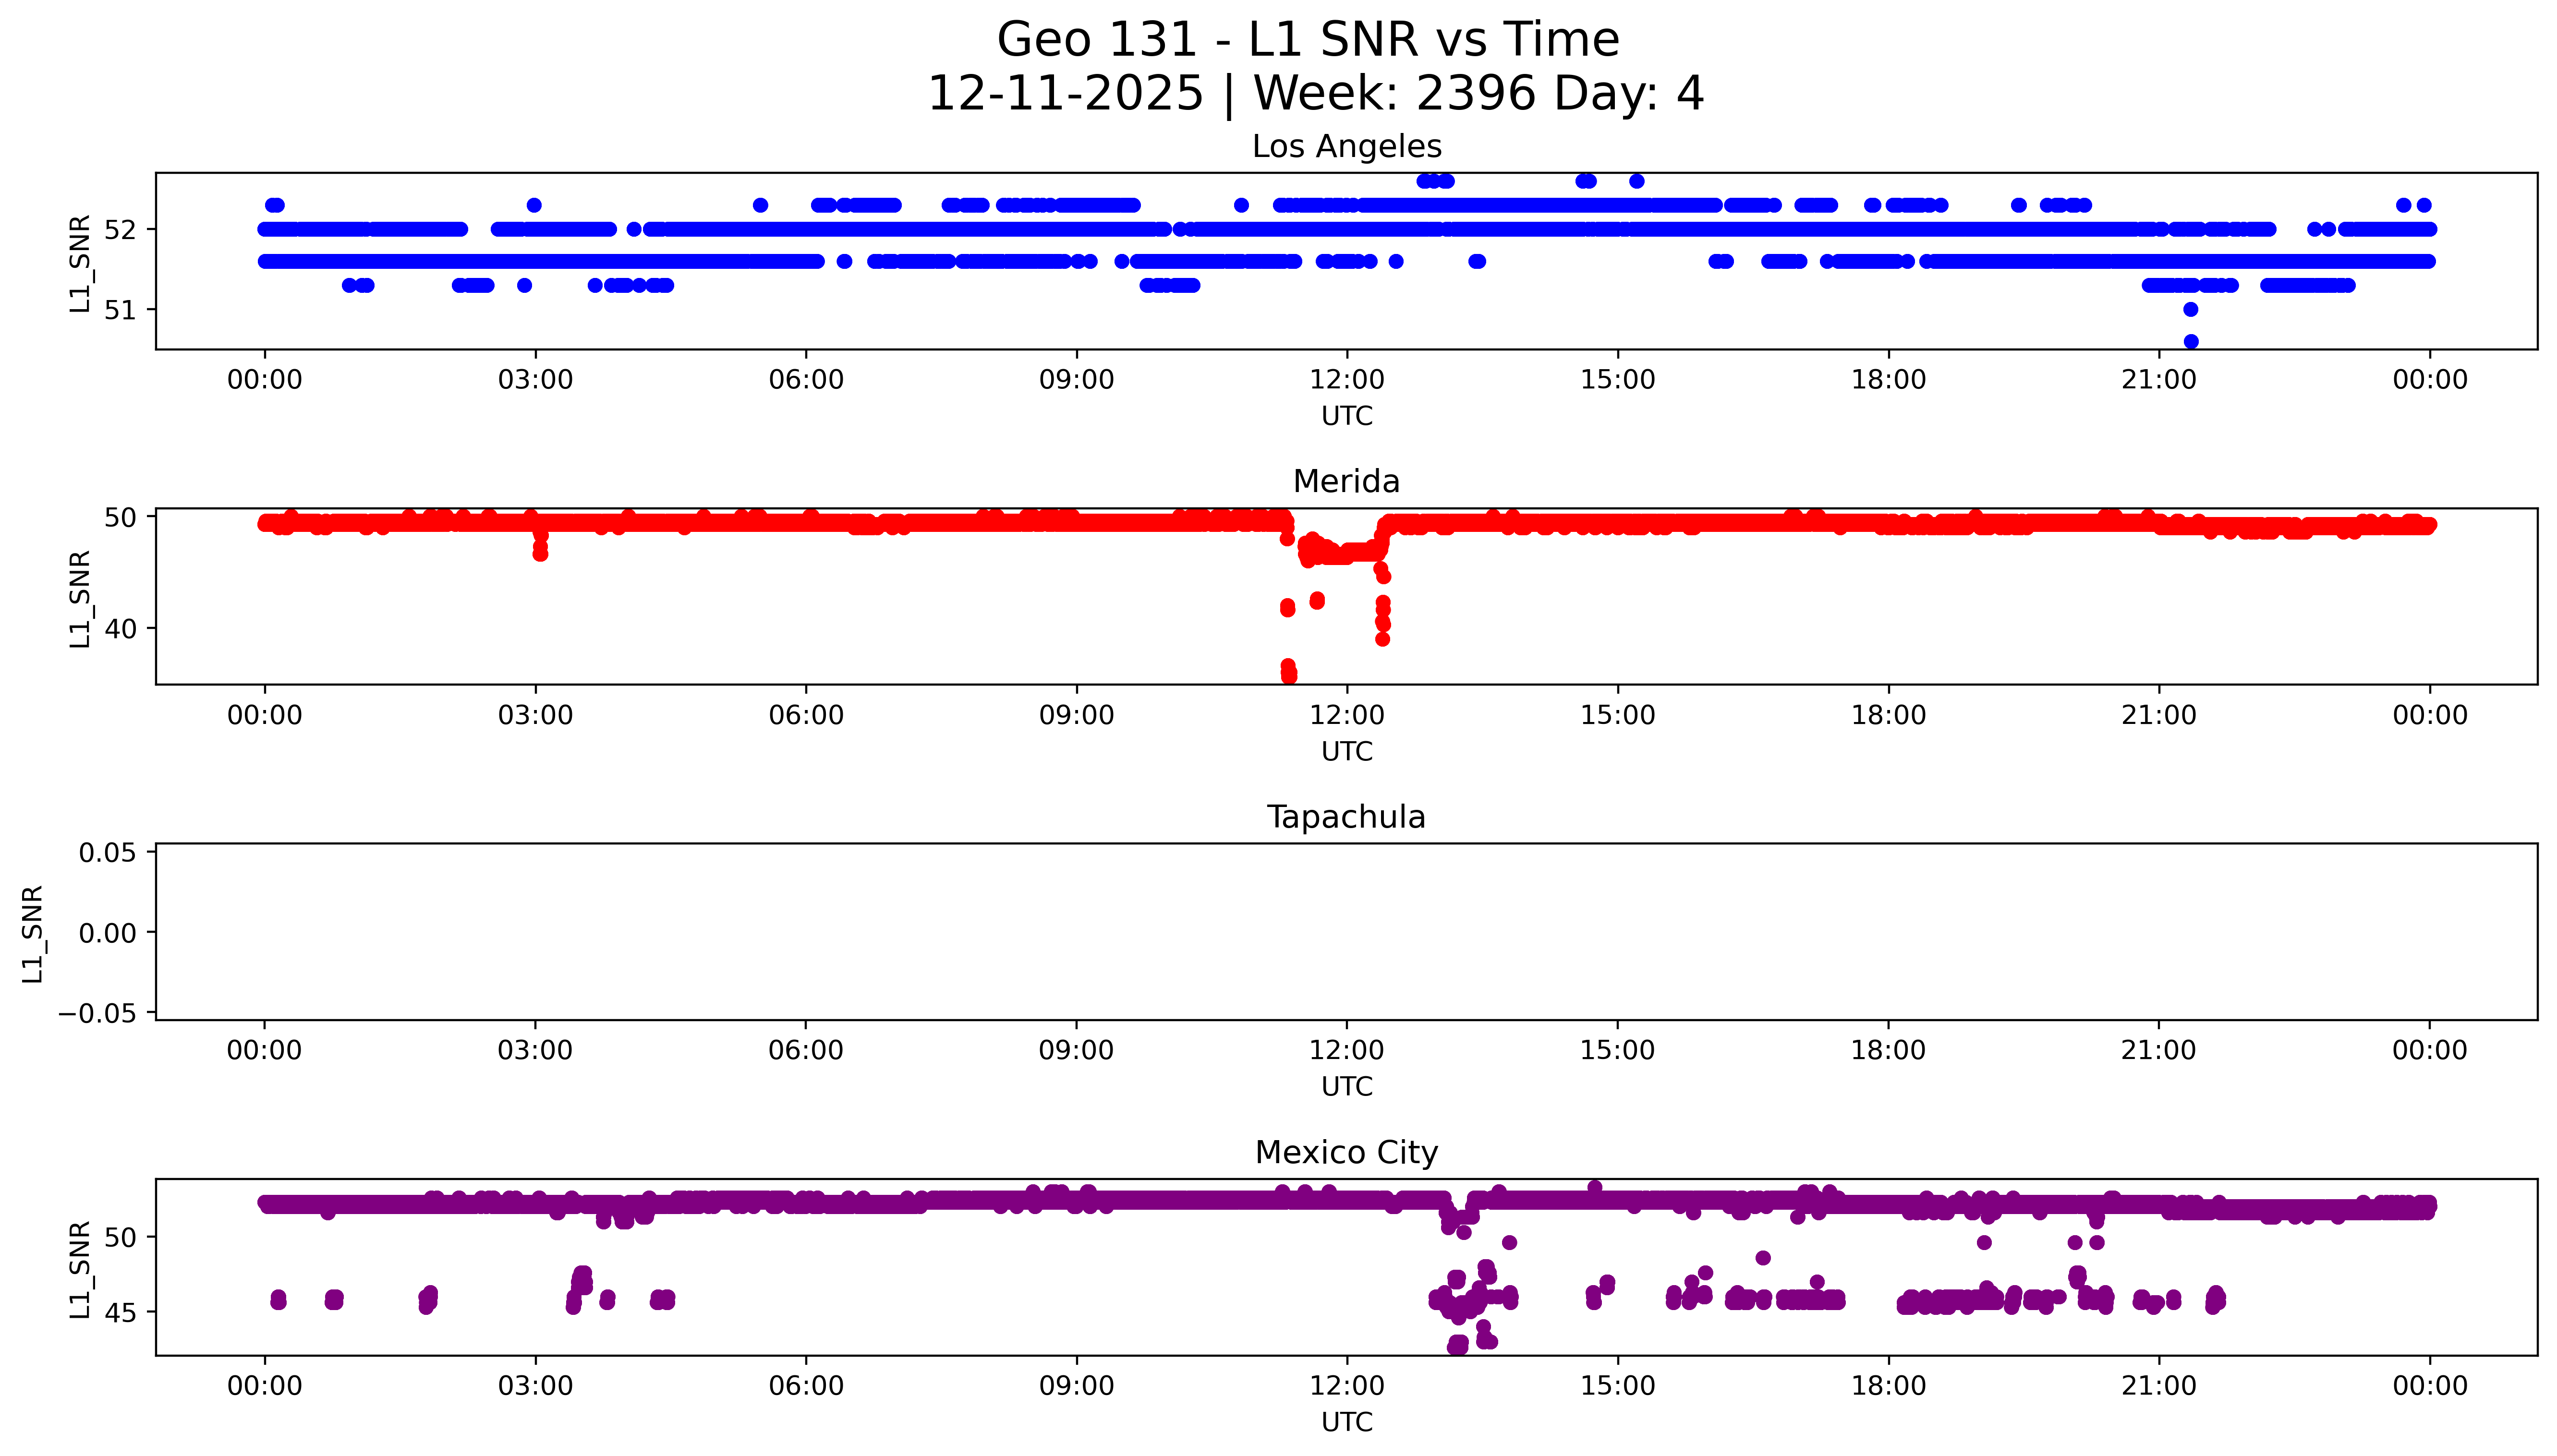Click the 'Tapachula' subplot title
Viewport: 2557px width, 1456px height.
pos(1346,817)
